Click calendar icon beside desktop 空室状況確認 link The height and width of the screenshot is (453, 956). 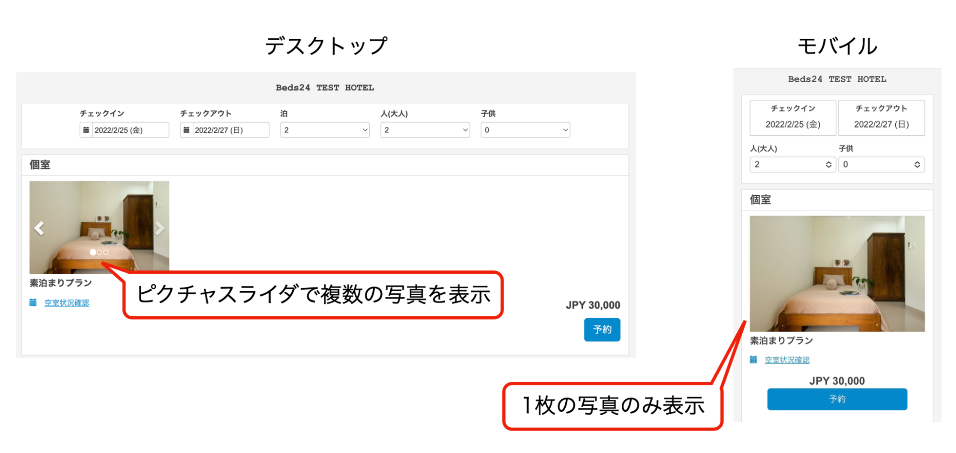(x=33, y=302)
